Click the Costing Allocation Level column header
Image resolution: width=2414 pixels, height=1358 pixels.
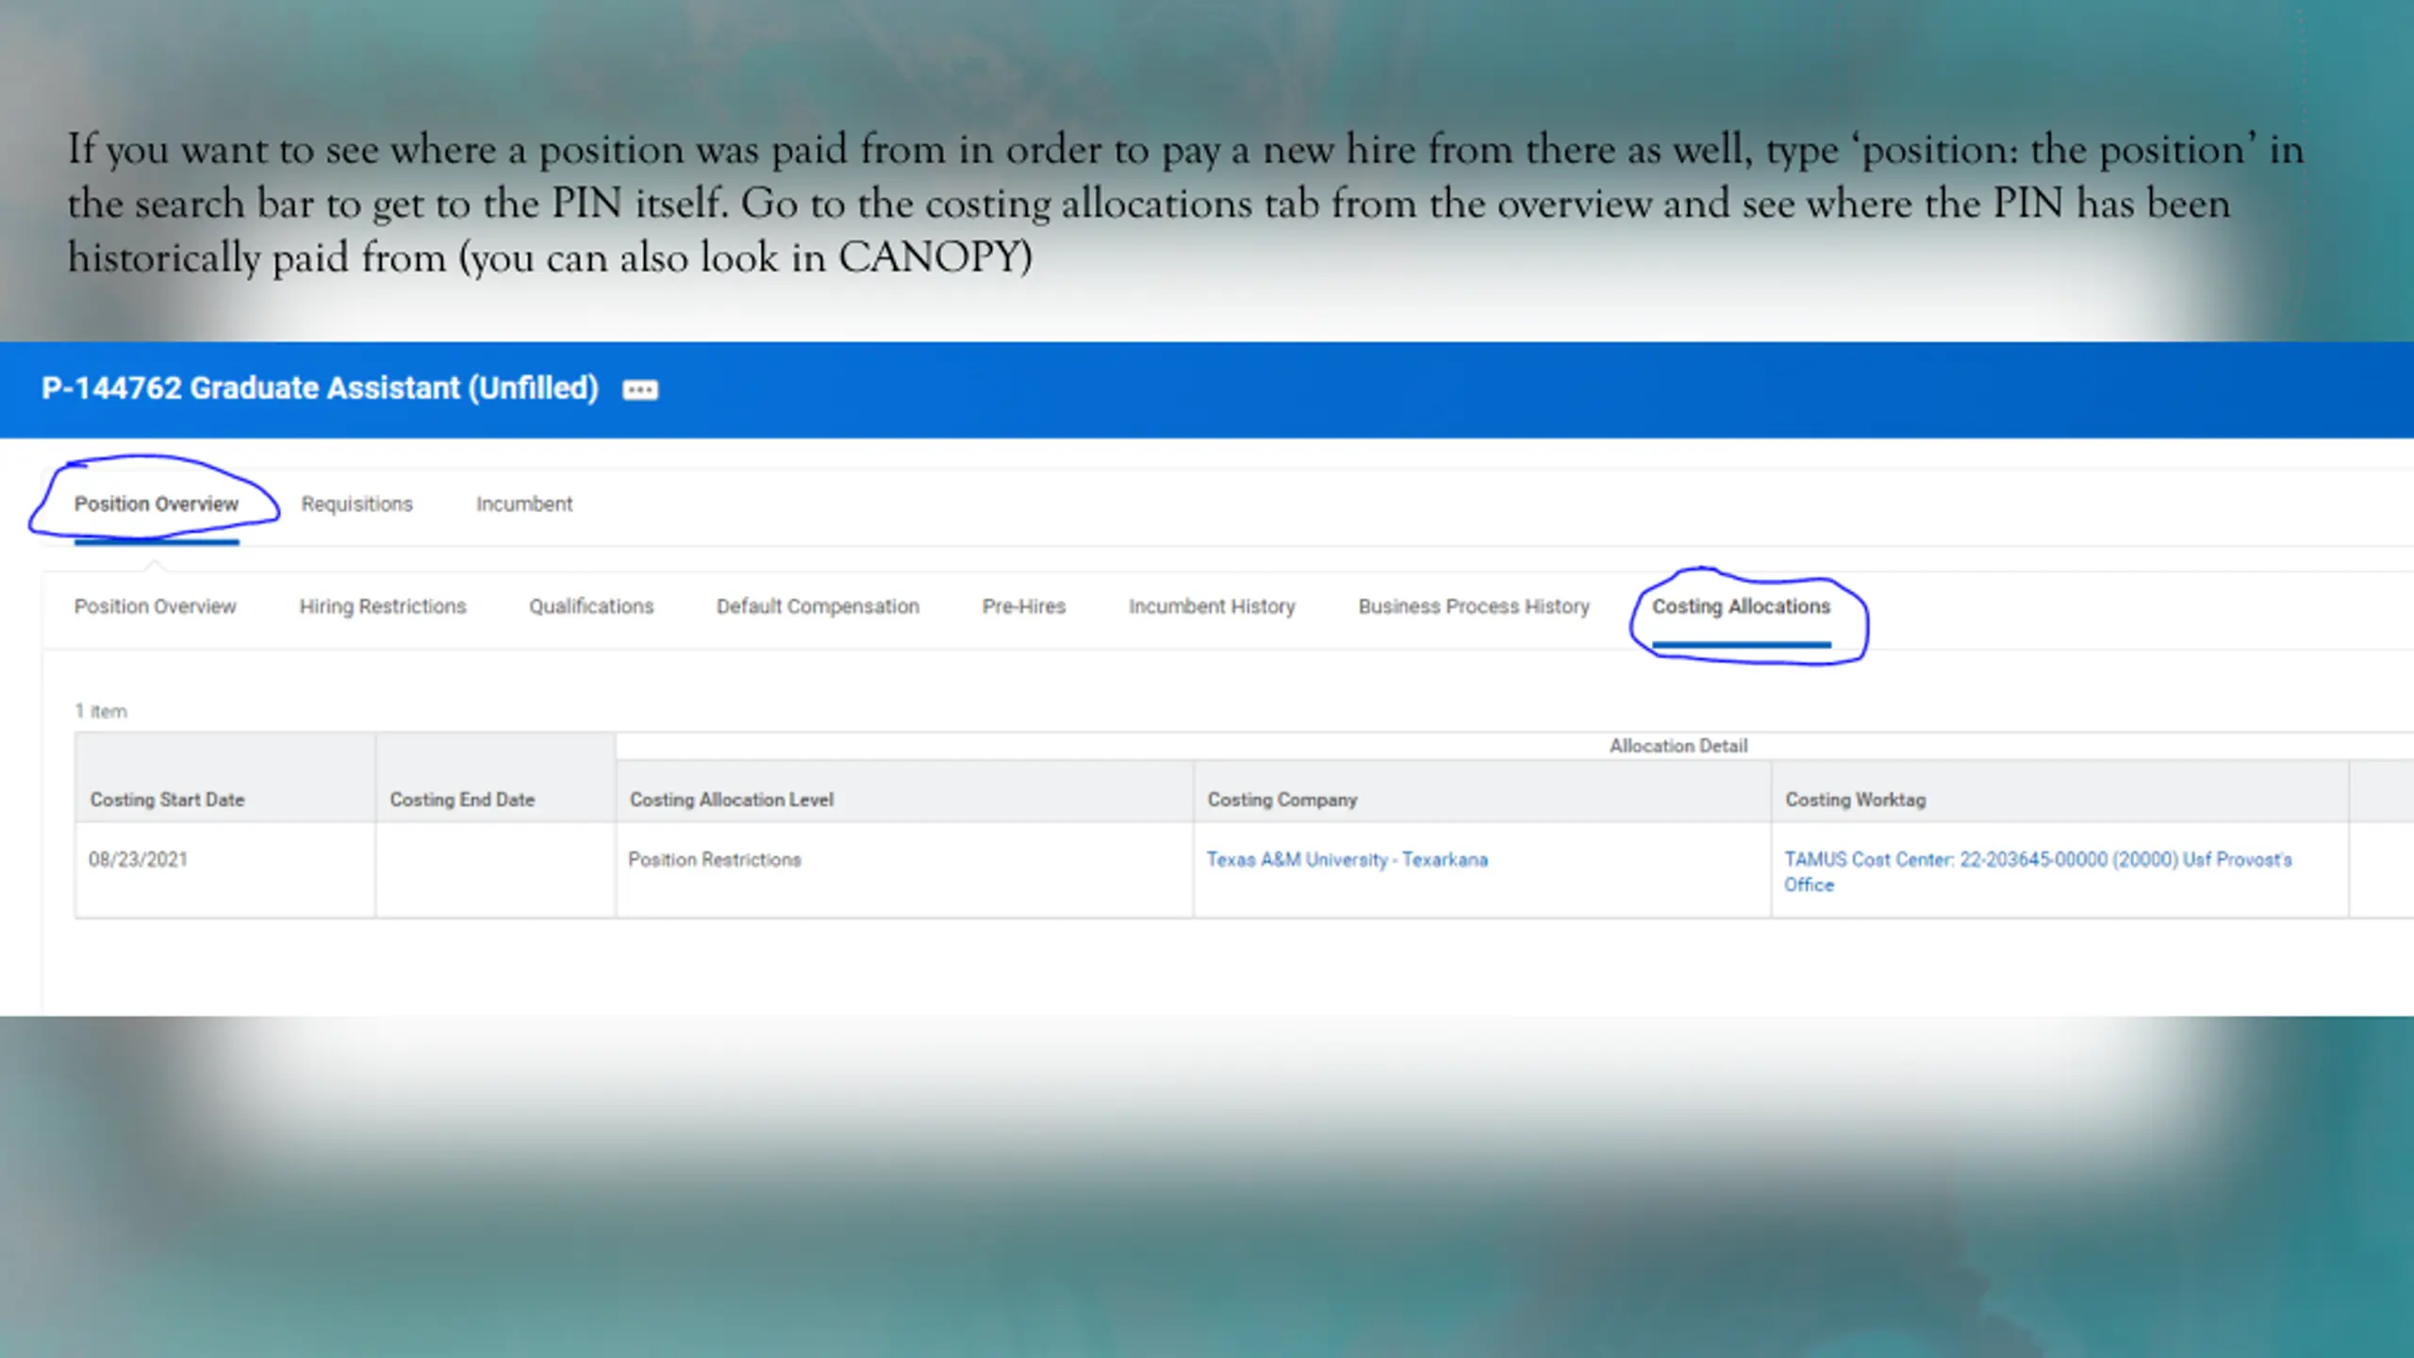(x=732, y=800)
